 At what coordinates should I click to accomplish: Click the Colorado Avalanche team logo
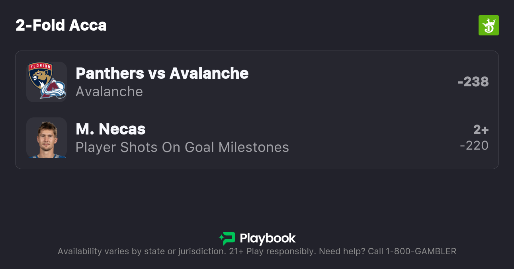point(53,89)
